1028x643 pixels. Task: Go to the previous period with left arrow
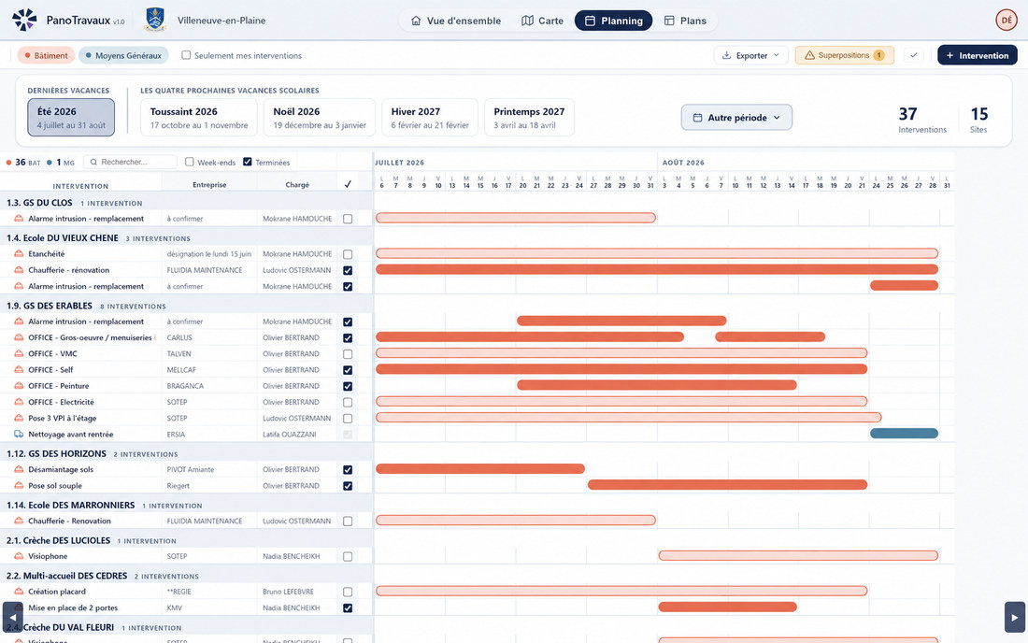coord(12,617)
